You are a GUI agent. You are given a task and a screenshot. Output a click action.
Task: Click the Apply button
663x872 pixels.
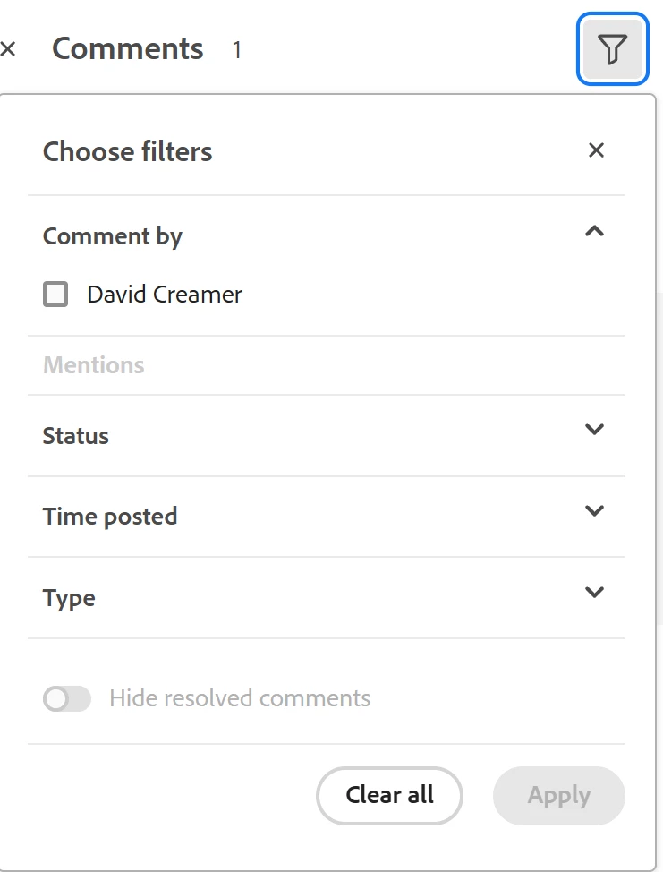tap(559, 795)
